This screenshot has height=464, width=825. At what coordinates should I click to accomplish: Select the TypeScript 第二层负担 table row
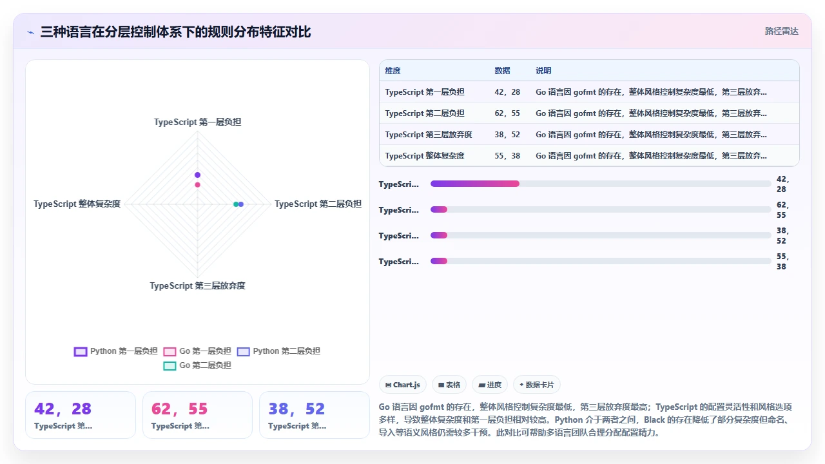coord(590,113)
